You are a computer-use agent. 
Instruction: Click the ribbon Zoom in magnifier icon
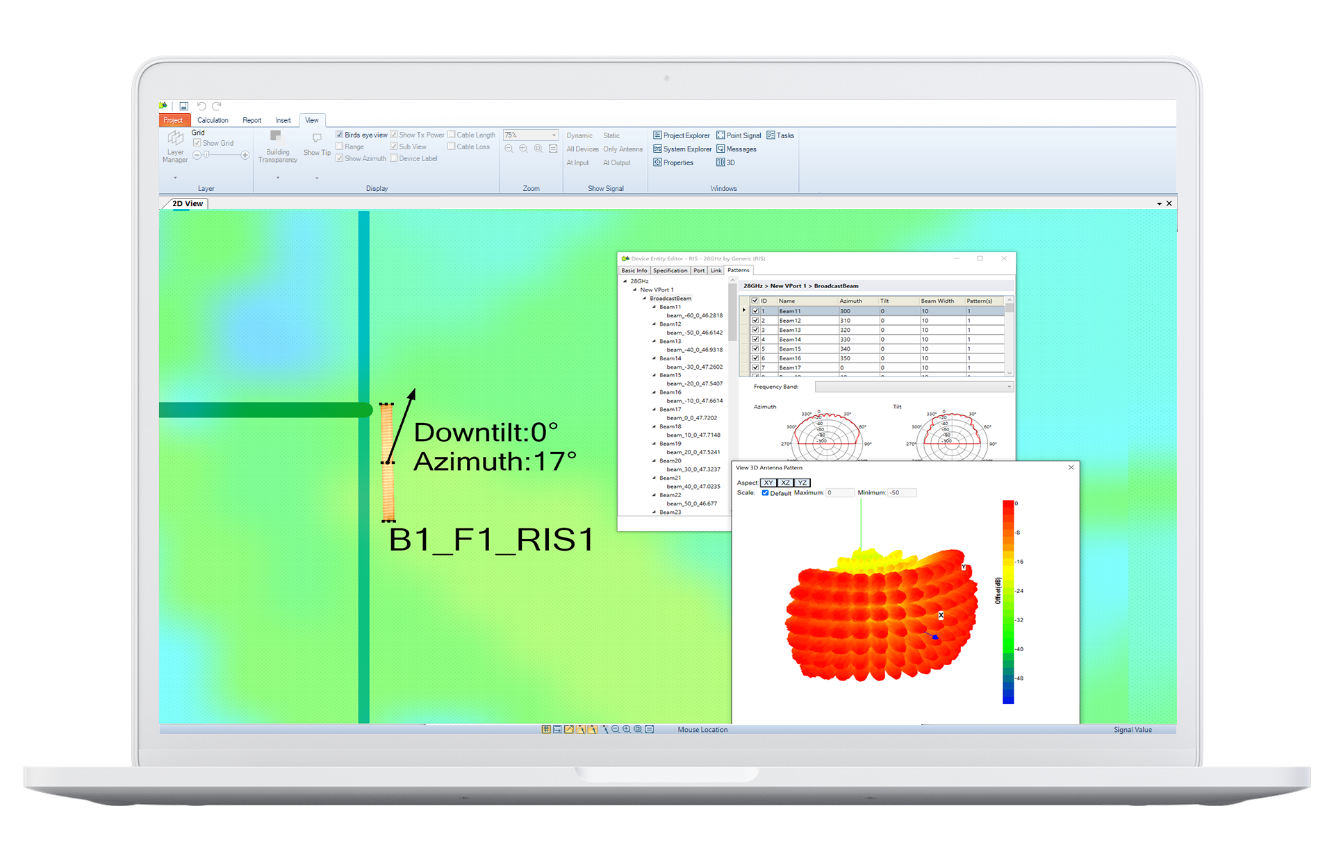point(524,149)
